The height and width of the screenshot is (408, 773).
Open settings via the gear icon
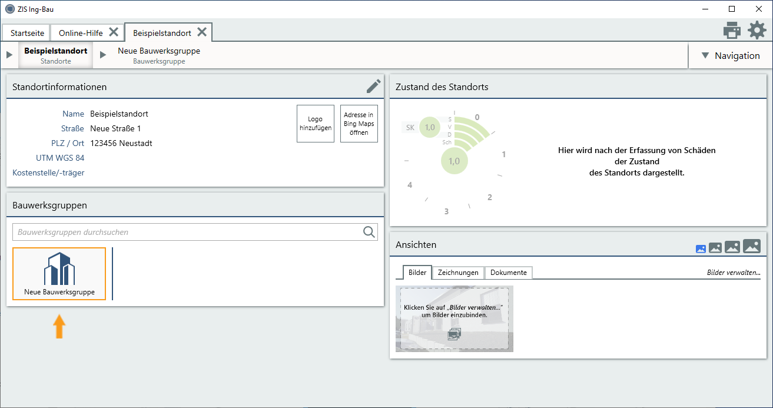point(757,30)
